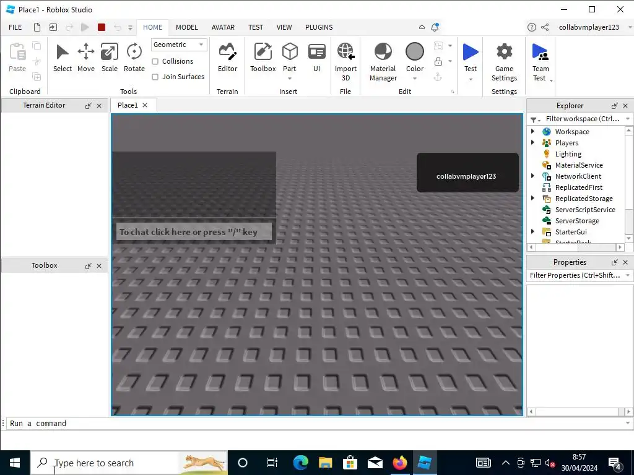
Task: Expand the Players tree node
Action: 533,142
